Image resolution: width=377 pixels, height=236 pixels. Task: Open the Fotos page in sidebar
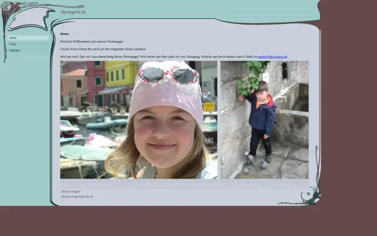[28, 44]
